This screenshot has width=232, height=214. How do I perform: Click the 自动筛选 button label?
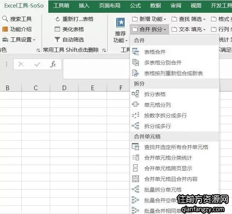pos(73,40)
